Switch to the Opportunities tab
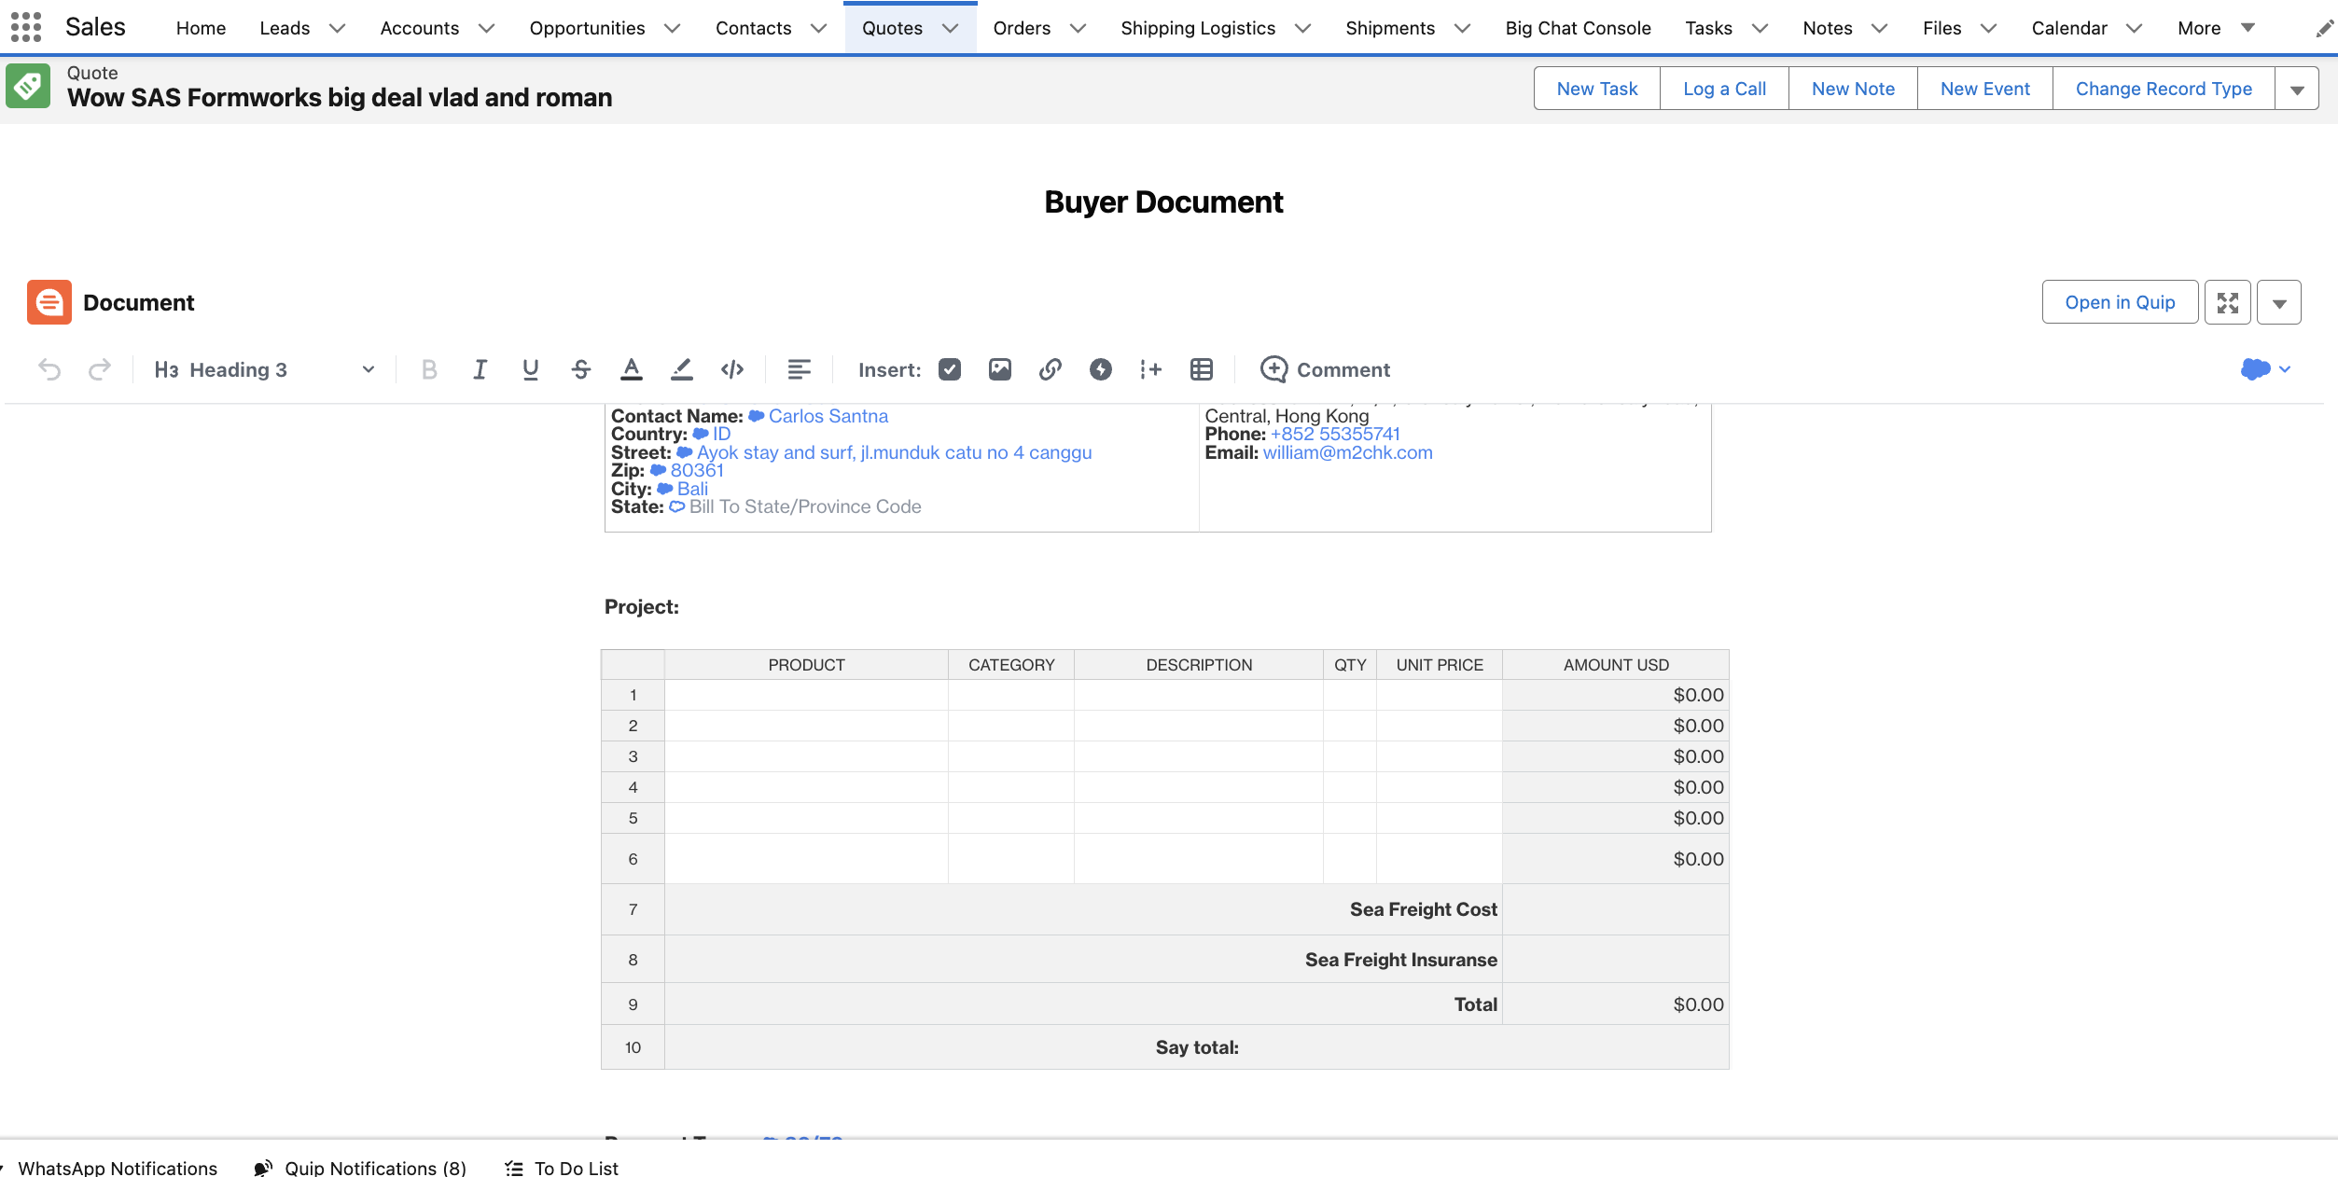This screenshot has width=2338, height=1177. 587,28
